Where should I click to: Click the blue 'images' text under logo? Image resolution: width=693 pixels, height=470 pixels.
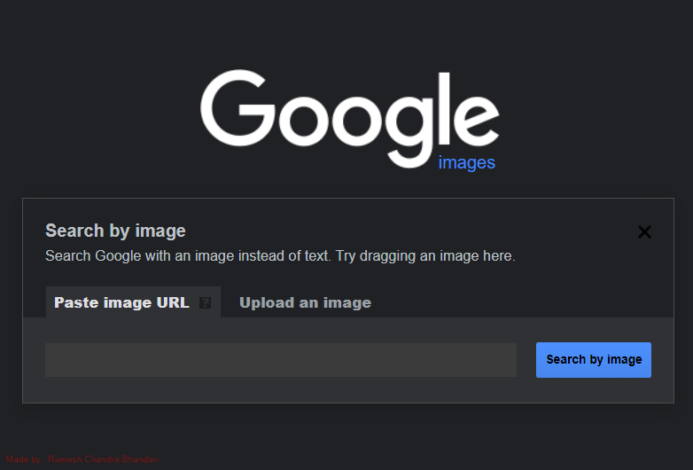coord(466,162)
